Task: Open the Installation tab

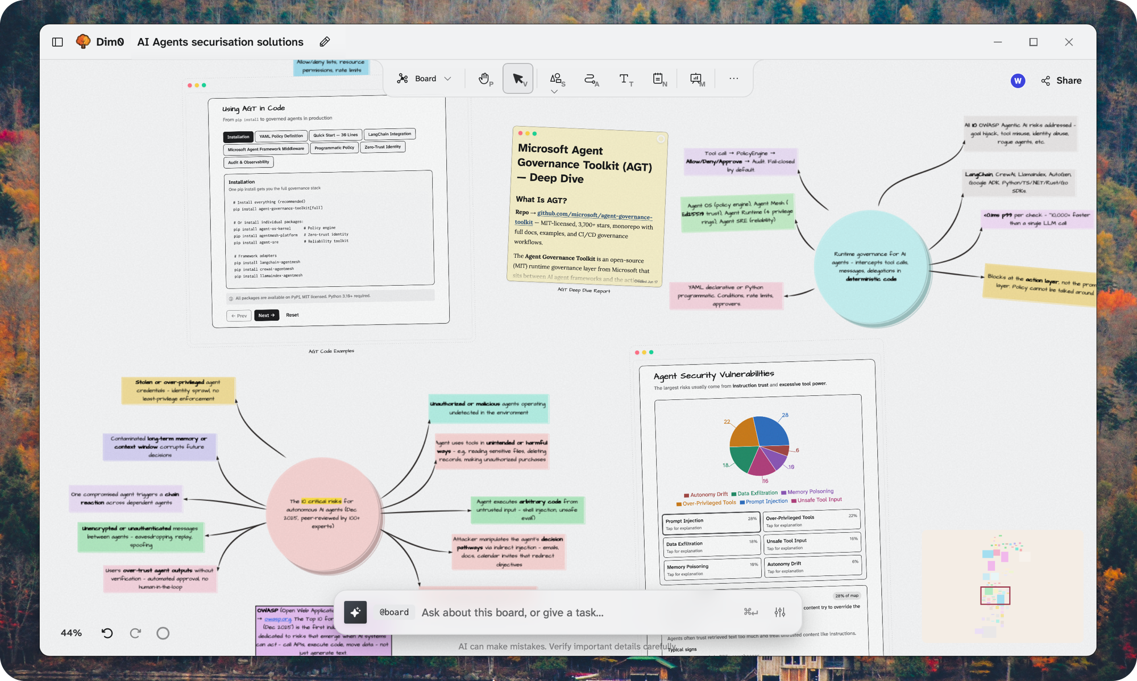Action: [238, 137]
